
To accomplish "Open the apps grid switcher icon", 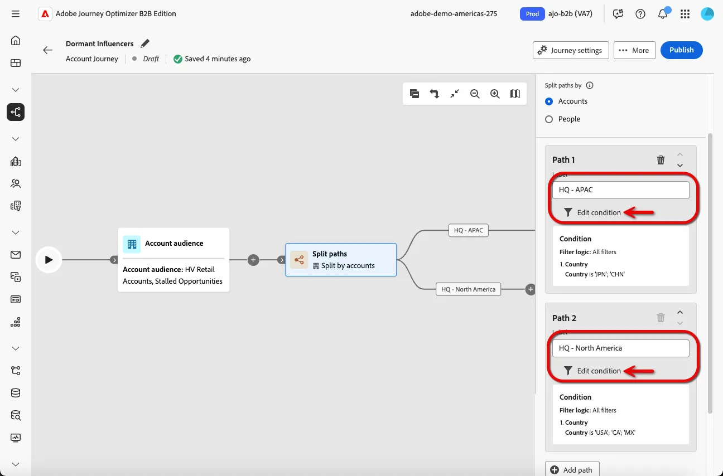I will coord(685,14).
